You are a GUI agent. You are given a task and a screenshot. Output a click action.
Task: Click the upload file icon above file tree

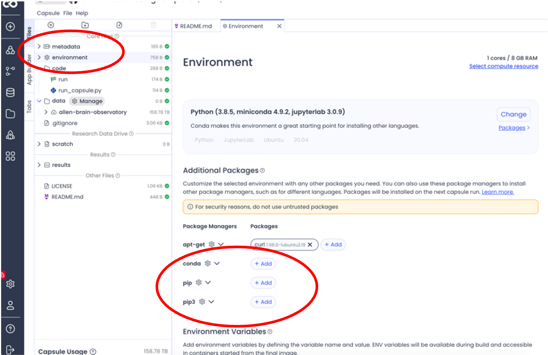tap(119, 25)
